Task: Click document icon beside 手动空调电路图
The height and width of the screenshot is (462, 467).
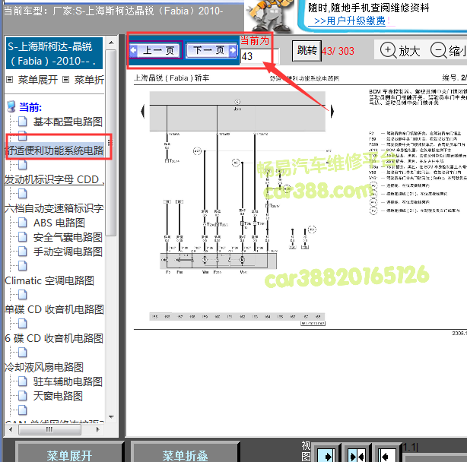Action: pyautogui.click(x=23, y=252)
